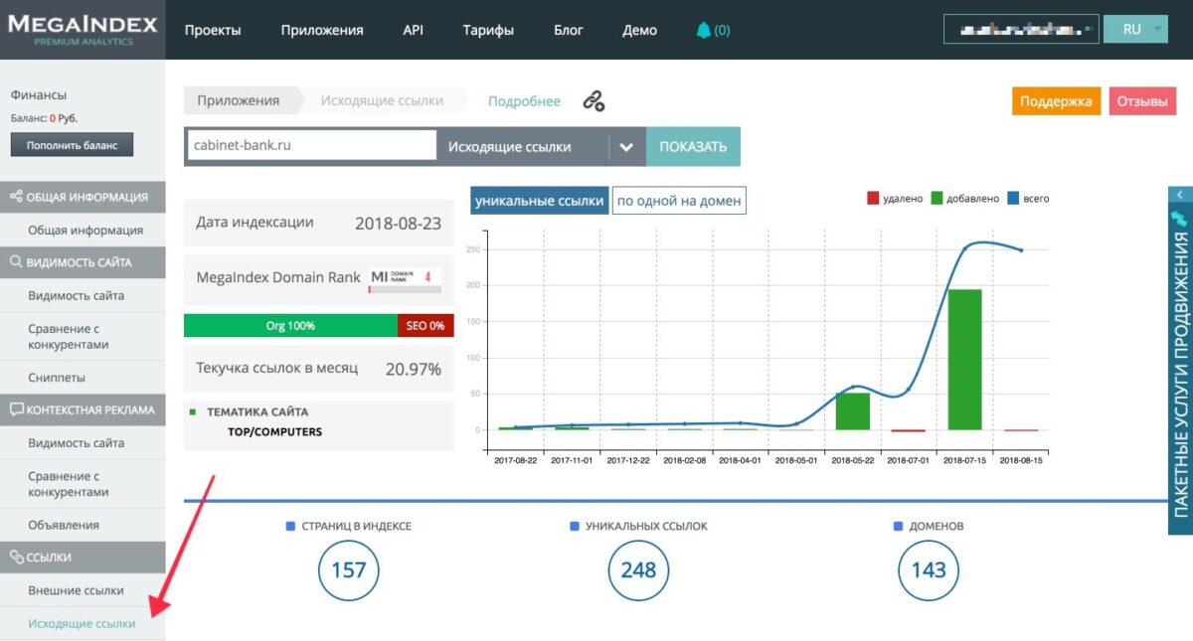This screenshot has width=1193, height=641.
Task: Click the Поддержка button
Action: click(x=1056, y=101)
